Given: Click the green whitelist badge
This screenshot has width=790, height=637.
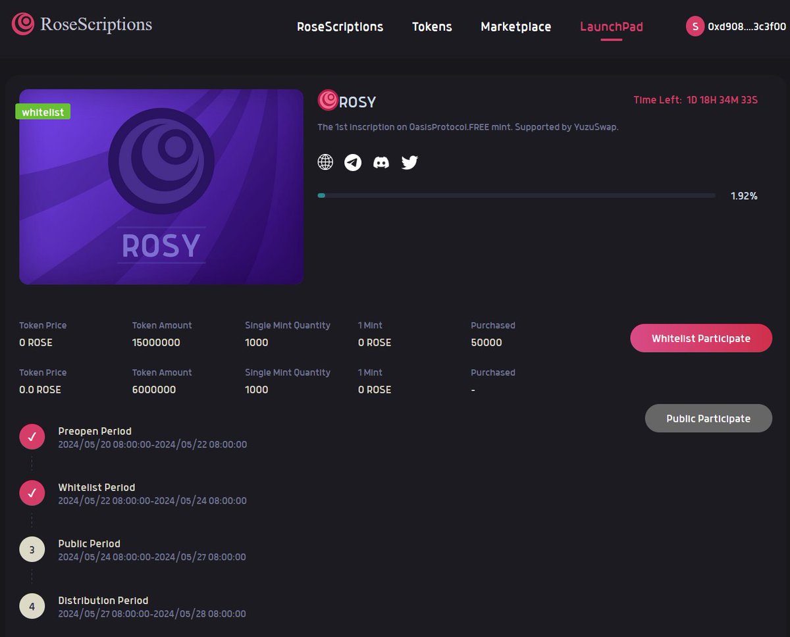Looking at the screenshot, I should (x=43, y=112).
